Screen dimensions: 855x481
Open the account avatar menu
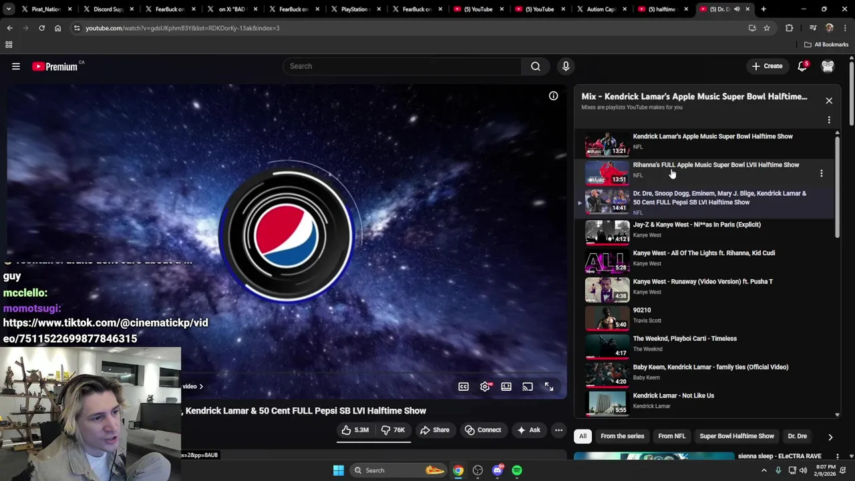click(x=828, y=66)
